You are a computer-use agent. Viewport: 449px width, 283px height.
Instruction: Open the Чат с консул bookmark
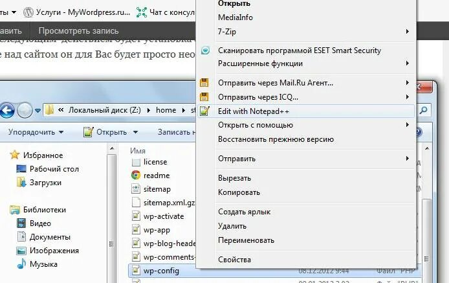pyautogui.click(x=165, y=12)
